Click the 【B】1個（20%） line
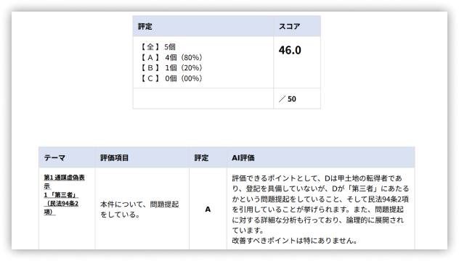This screenshot has width=459, height=261. click(171, 68)
